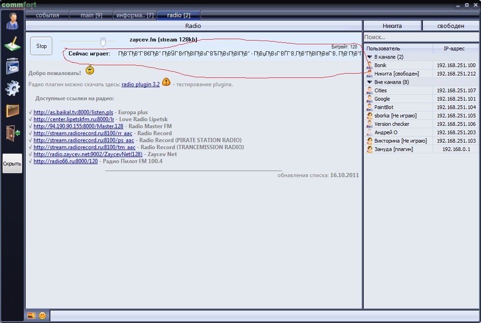Viewport: 481px width, 323px height.
Task: Click the message board icon in sidebar
Action: pos(12,66)
